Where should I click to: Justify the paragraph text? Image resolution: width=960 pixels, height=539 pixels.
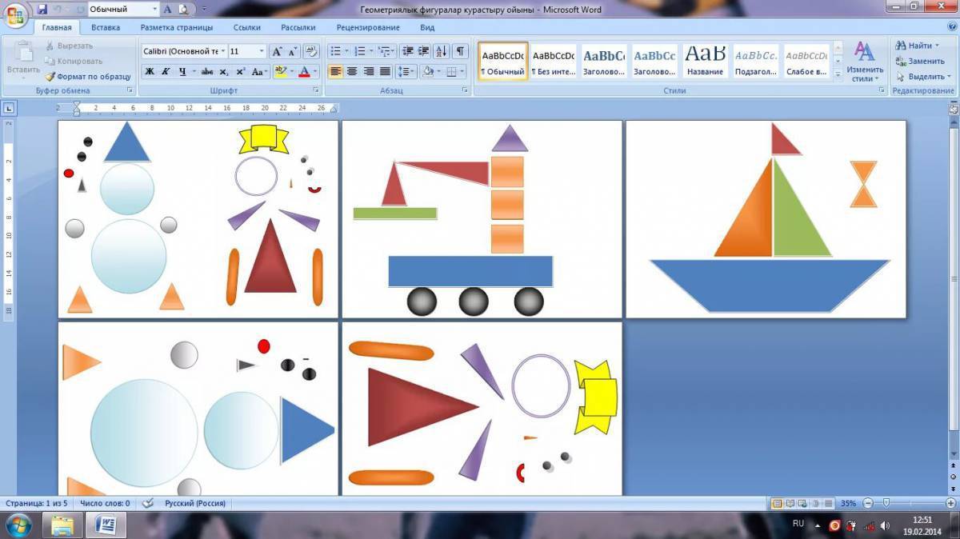pos(386,71)
